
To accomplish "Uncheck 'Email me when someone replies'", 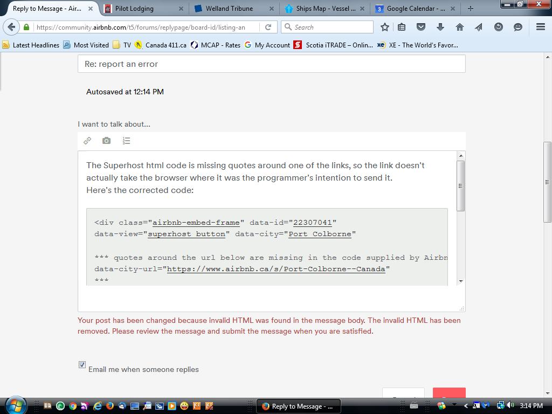I will (x=81, y=364).
